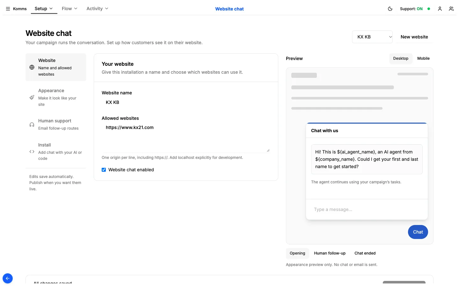Show the Human follow-up preview state

tap(330, 253)
